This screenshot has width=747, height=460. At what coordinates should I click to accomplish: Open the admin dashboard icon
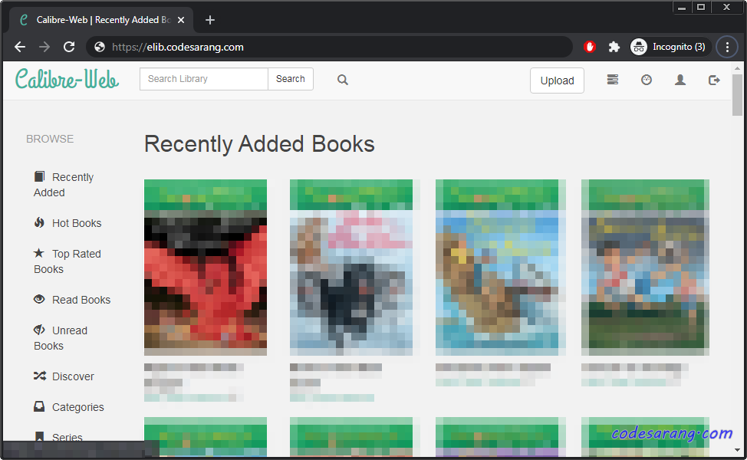pos(647,80)
